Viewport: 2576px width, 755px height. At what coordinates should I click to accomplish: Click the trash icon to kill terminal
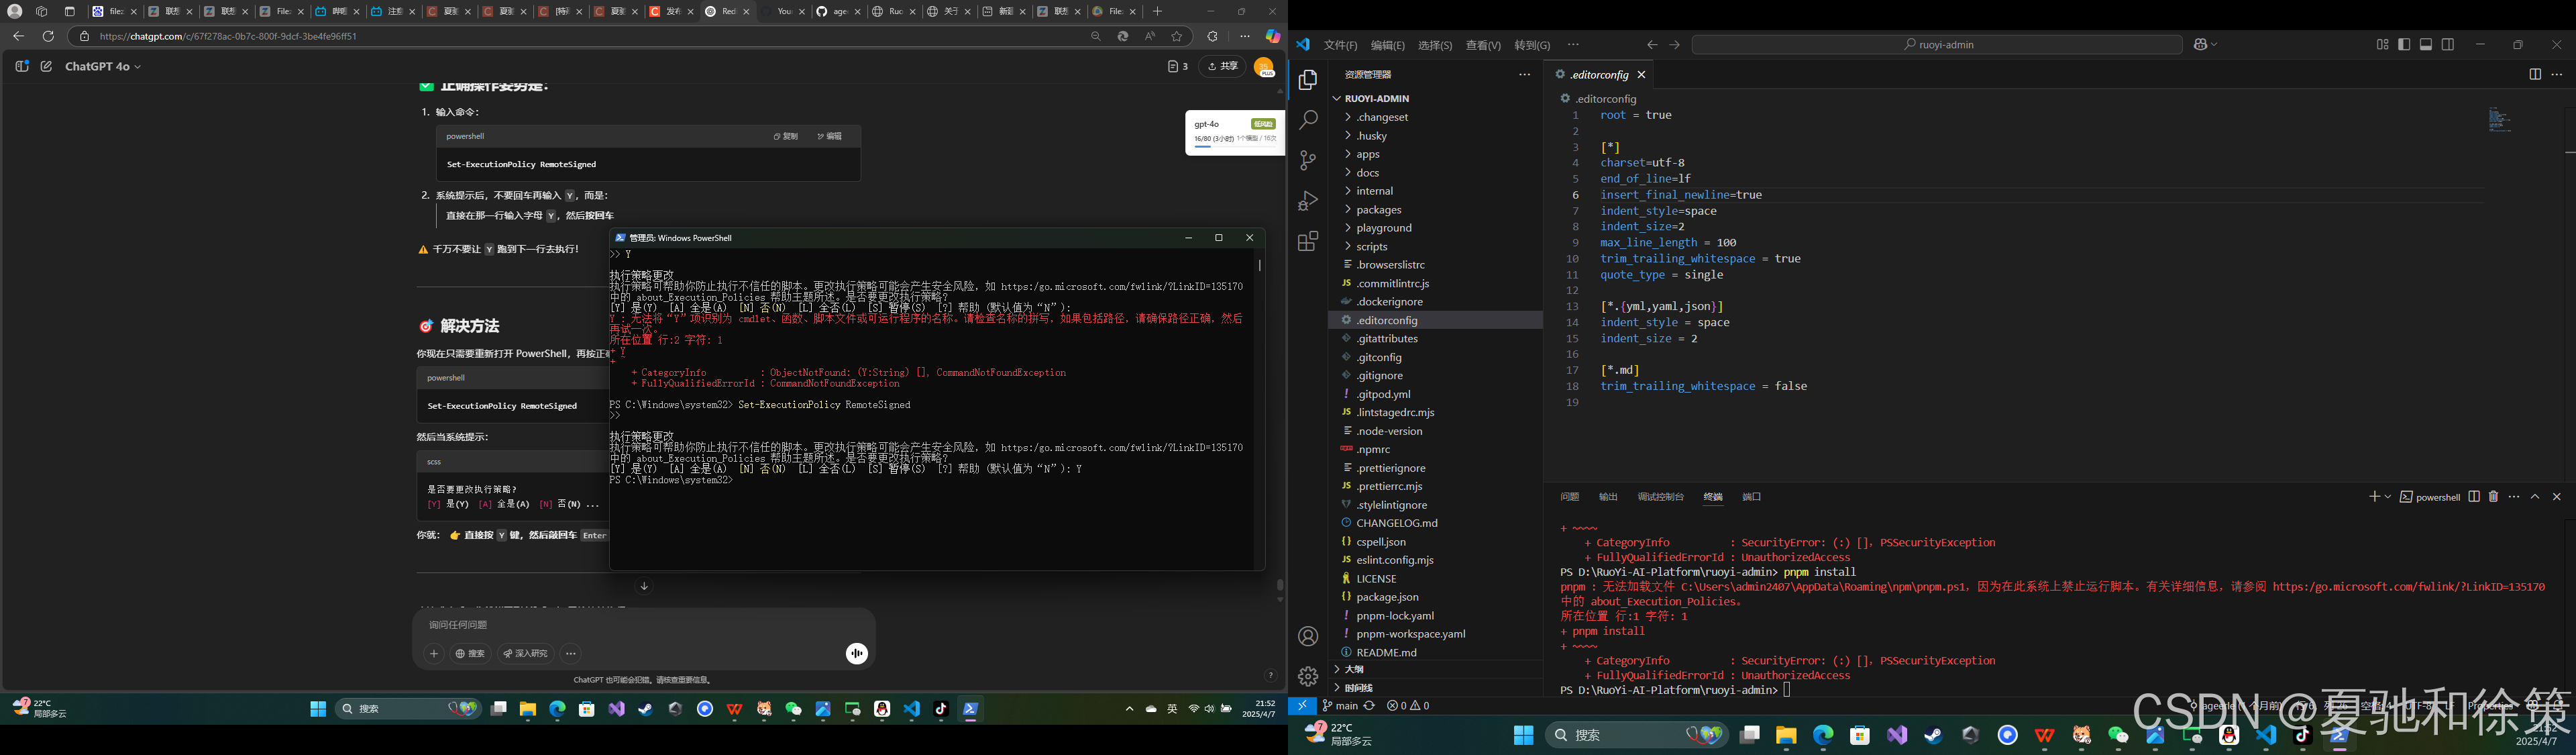[x=2493, y=497]
